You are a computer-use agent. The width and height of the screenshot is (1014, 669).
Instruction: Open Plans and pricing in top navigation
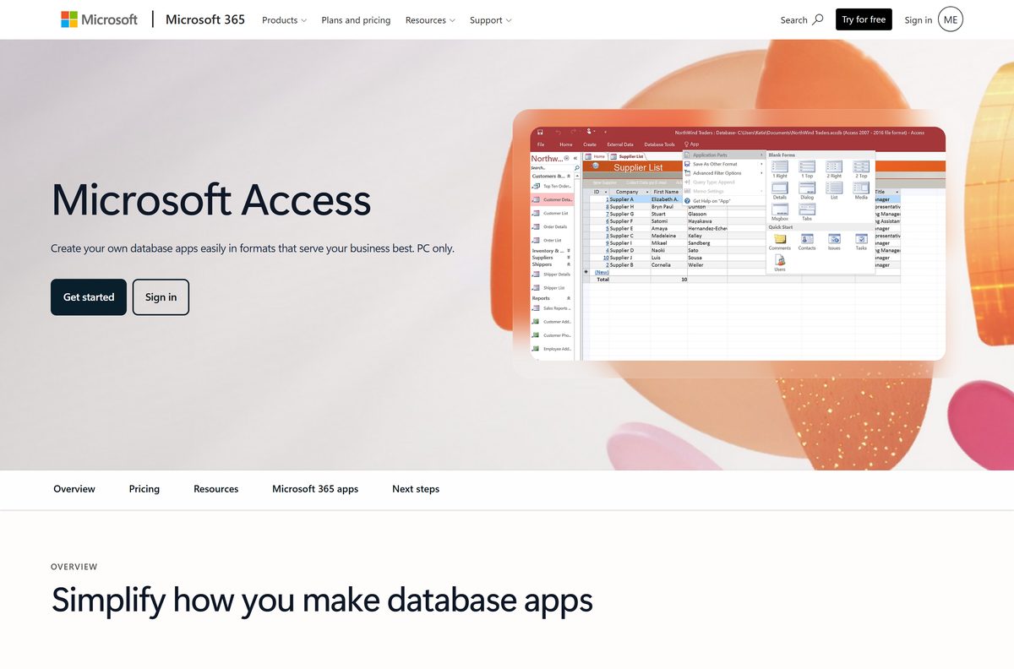tap(356, 20)
